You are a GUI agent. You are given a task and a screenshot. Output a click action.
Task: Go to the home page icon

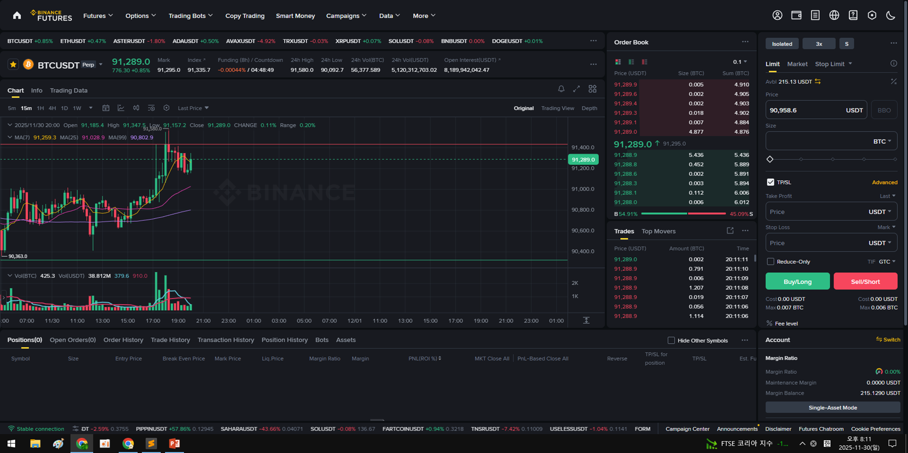click(17, 15)
